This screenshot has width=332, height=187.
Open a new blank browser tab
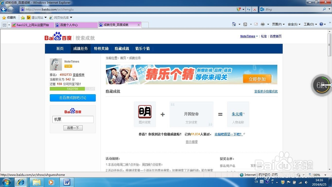click(x=145, y=25)
